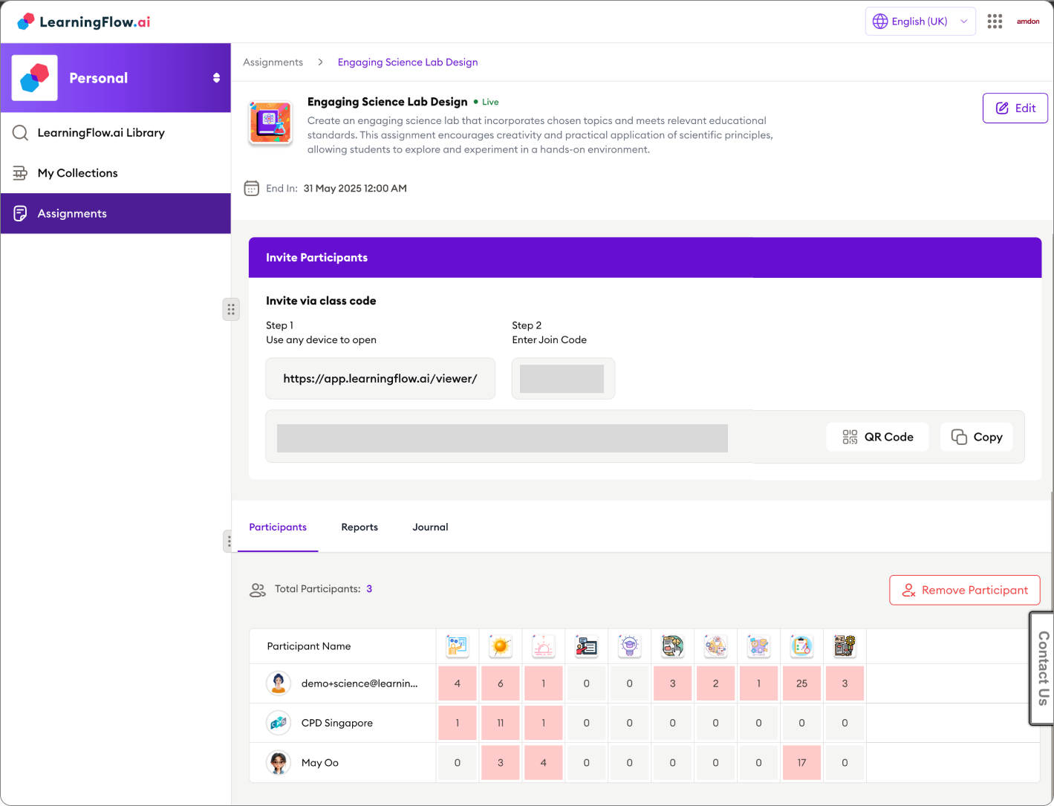
Task: Select the sun activity column icon
Action: click(x=500, y=646)
